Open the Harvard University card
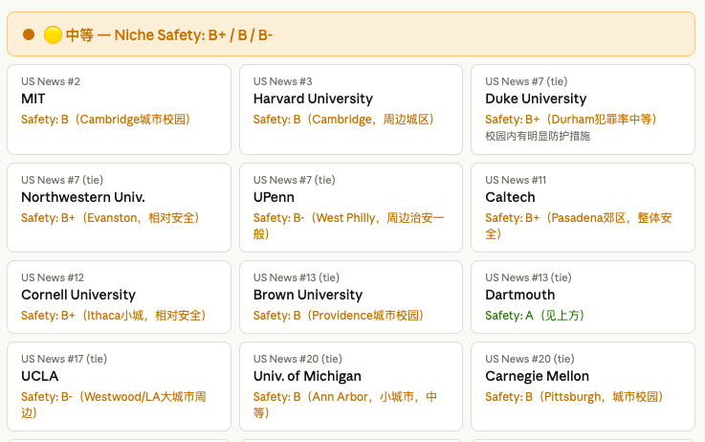Viewport: 705px width, 442px height. (x=351, y=109)
